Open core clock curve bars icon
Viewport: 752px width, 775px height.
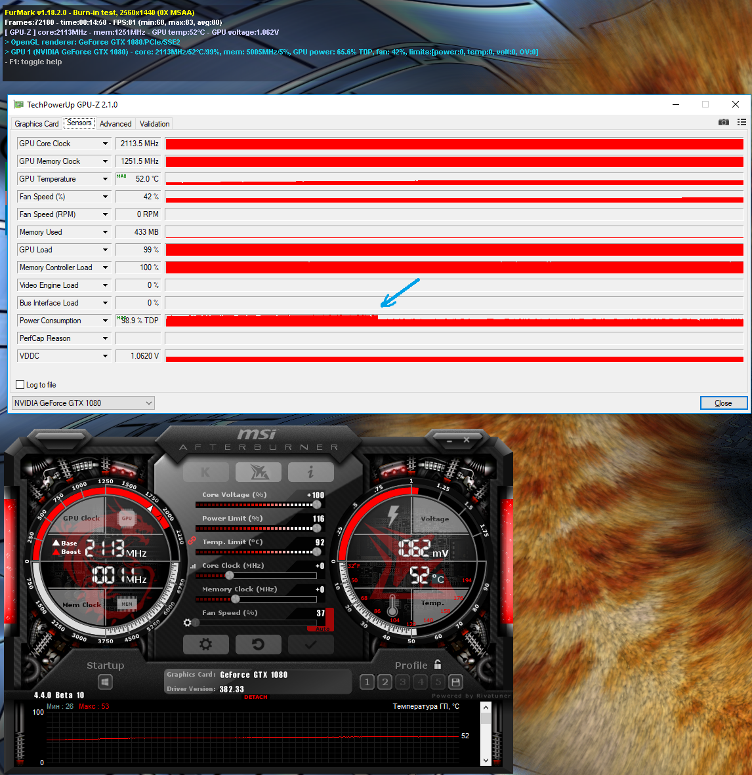point(193,566)
